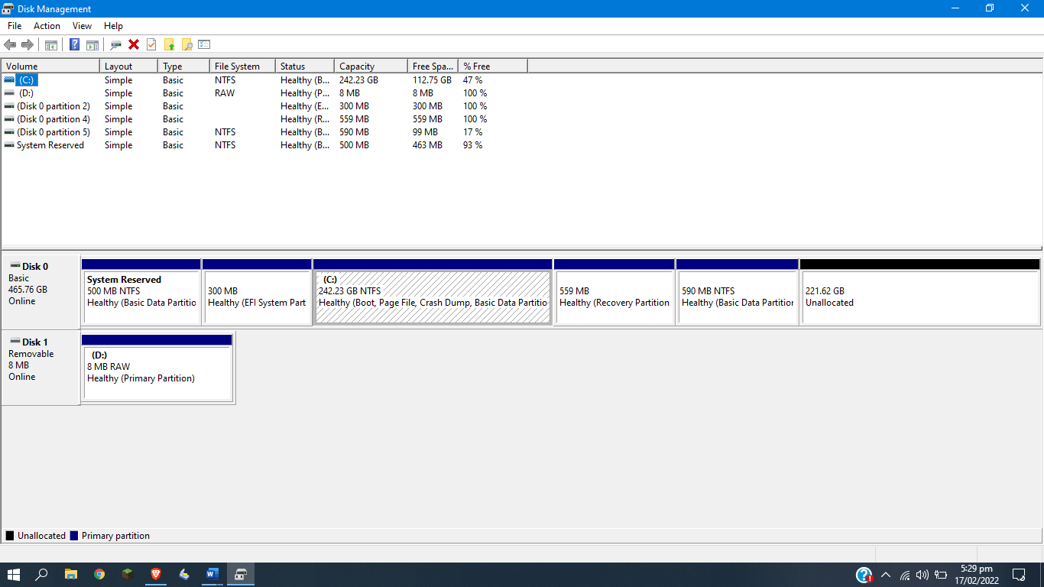This screenshot has height=587, width=1044.
Task: Select the (D:) volume row in list
Action: pos(264,93)
